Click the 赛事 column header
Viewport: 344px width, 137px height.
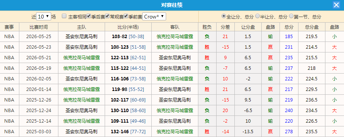click(9, 27)
